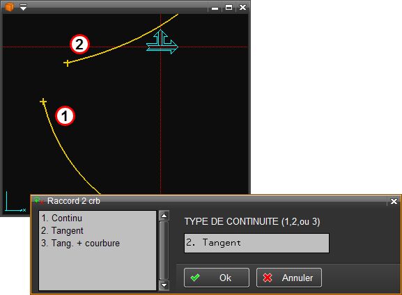Close the Raccord 2 crb dialog
Viewport: 402px width, 295px height.
click(x=394, y=201)
